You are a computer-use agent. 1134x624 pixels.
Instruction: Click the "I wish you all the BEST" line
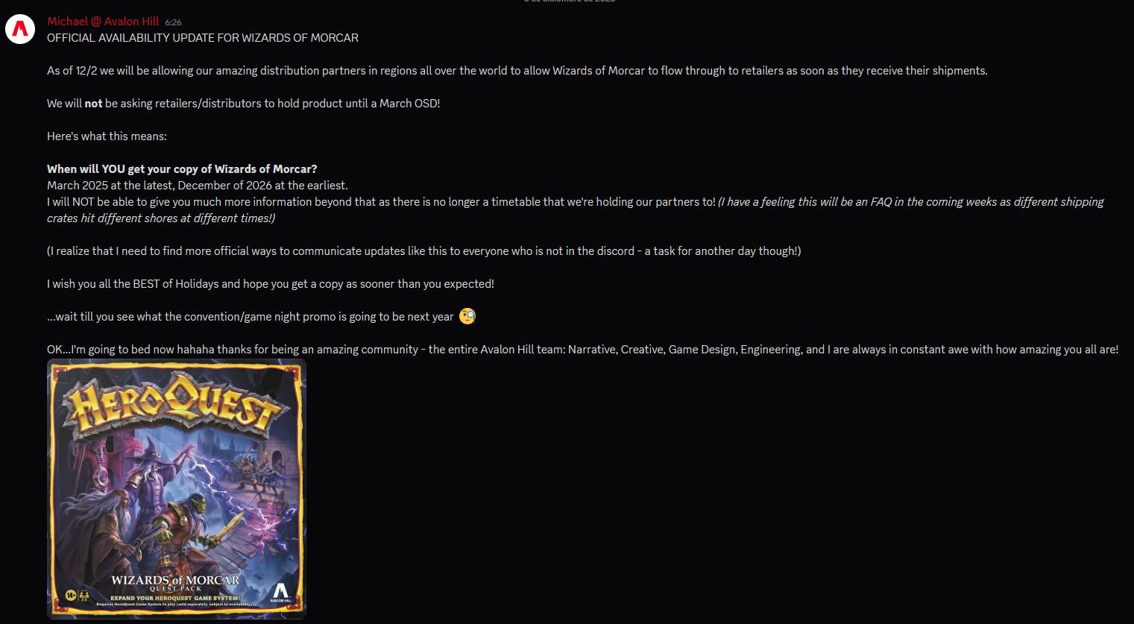point(271,284)
